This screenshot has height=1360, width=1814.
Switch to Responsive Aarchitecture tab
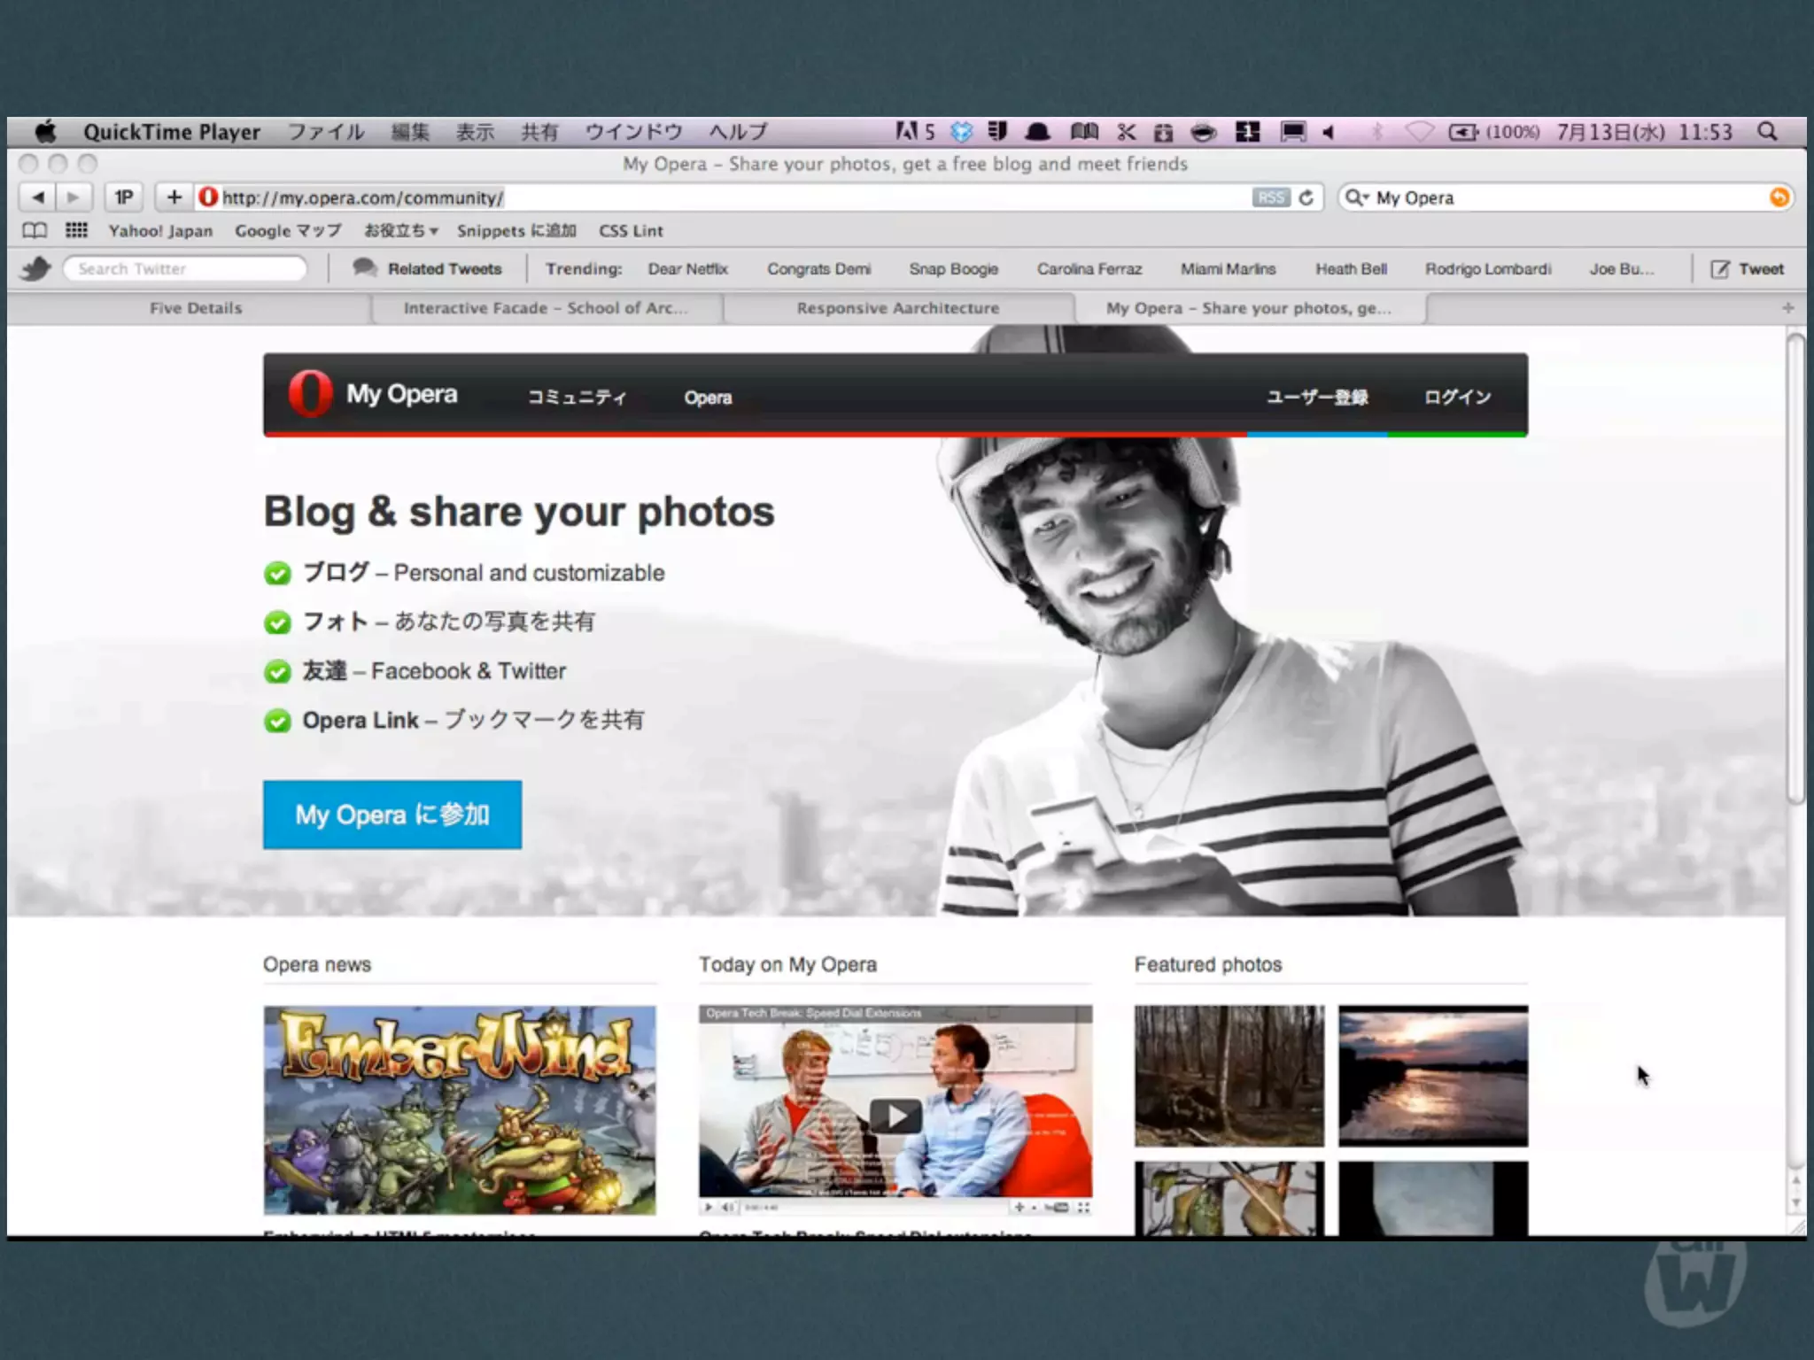pyautogui.click(x=897, y=308)
